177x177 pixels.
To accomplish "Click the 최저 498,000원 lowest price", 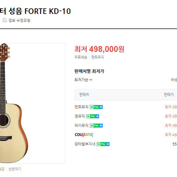I will click(x=99, y=49).
